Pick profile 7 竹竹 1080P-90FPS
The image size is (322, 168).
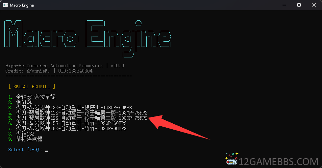71,129
